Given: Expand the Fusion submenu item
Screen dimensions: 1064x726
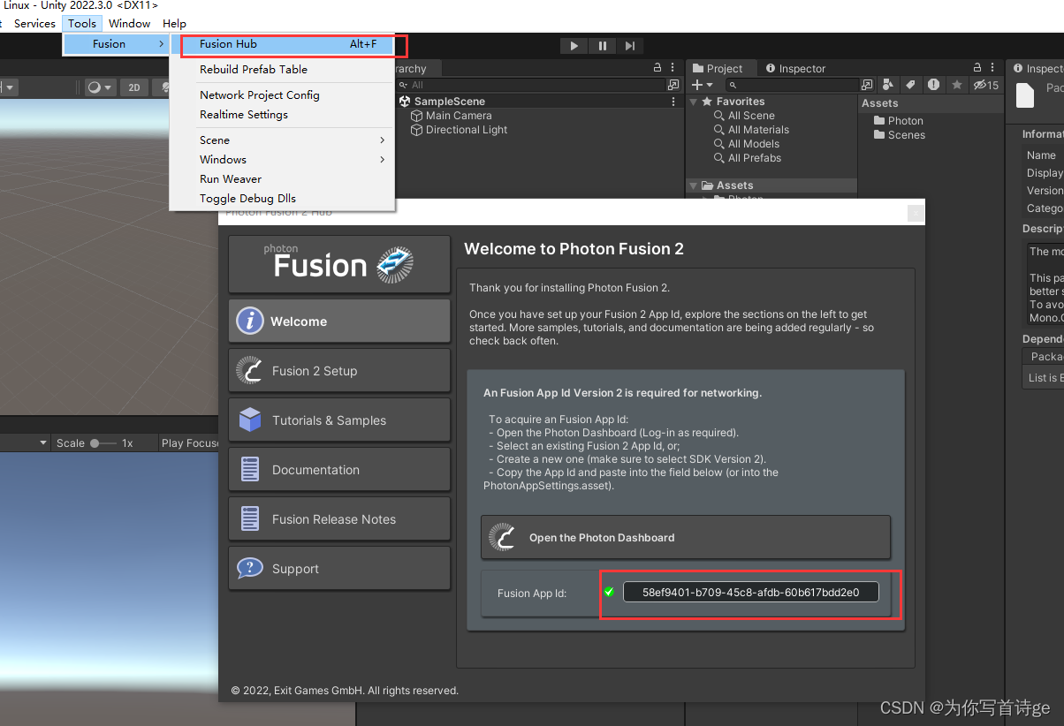Looking at the screenshot, I should point(116,44).
